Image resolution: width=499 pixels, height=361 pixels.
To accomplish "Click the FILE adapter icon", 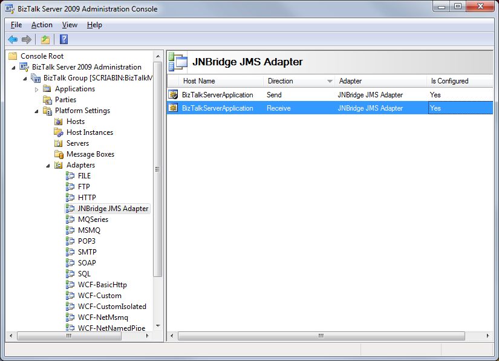I will coord(70,176).
